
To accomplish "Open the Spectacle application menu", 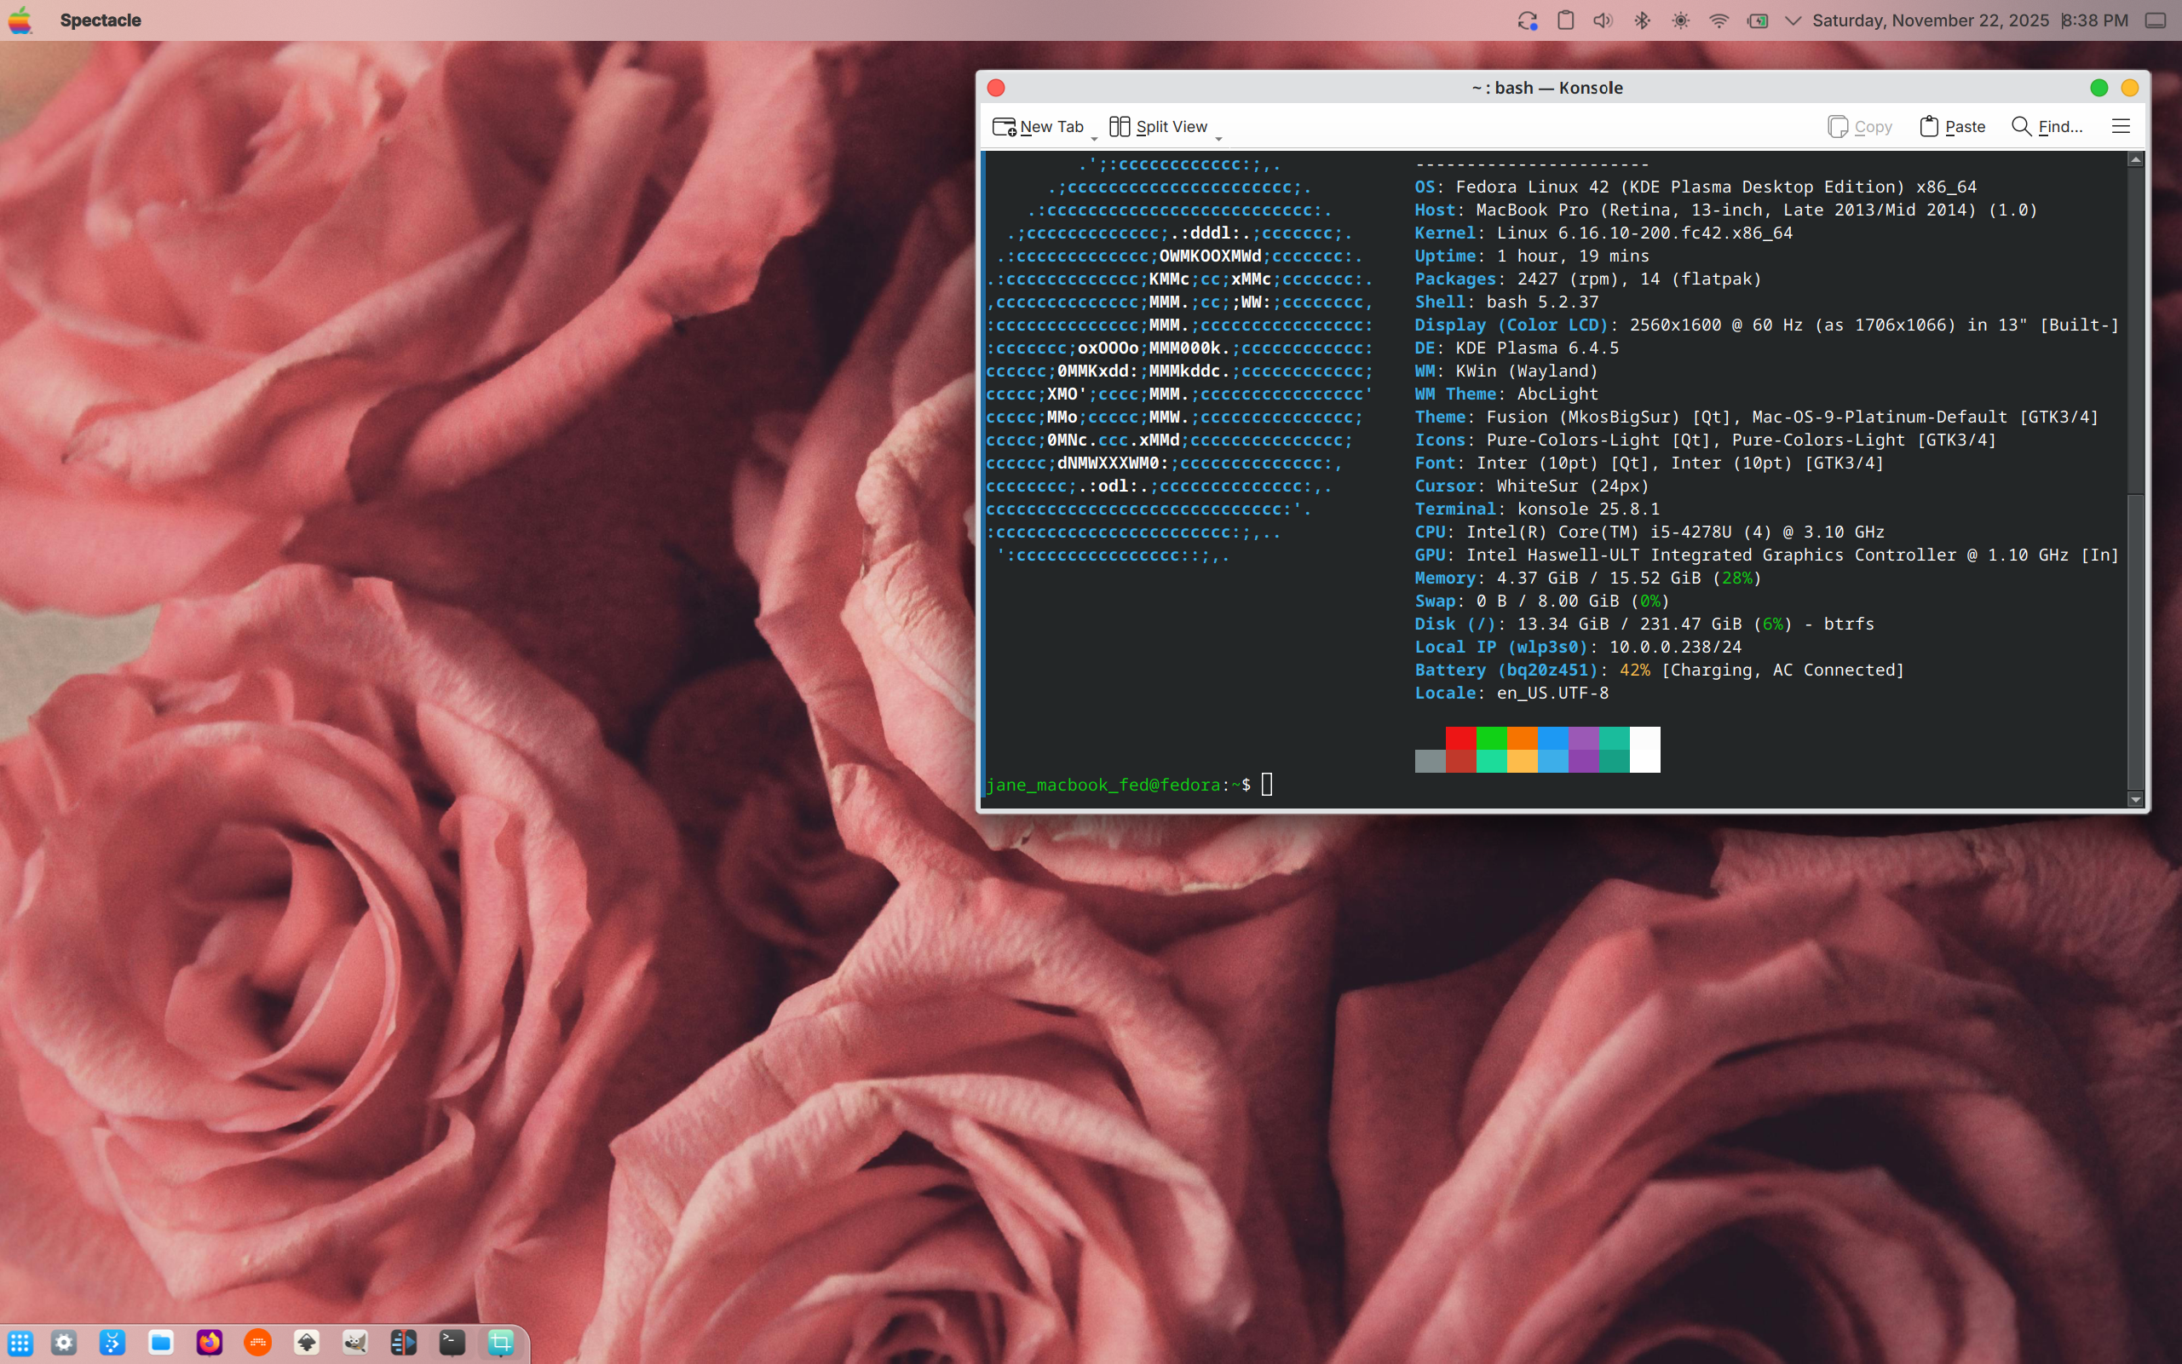I will [101, 20].
